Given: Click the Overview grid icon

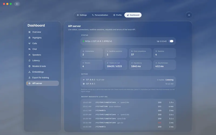Looking at the screenshot, I should pos(29,32).
